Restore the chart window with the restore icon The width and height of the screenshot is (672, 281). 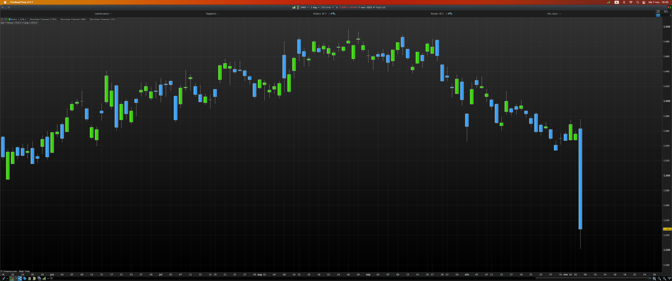coord(9,7)
